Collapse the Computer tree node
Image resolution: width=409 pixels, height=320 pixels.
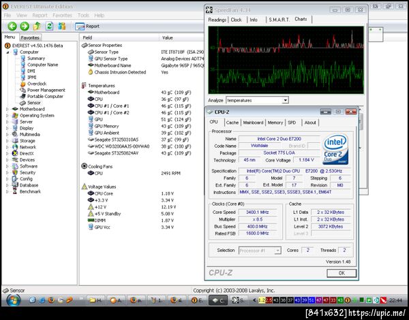(x=7, y=52)
